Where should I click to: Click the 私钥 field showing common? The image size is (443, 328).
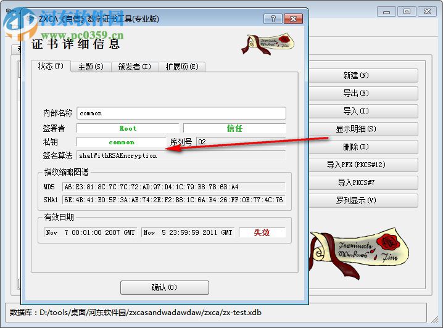(122, 142)
